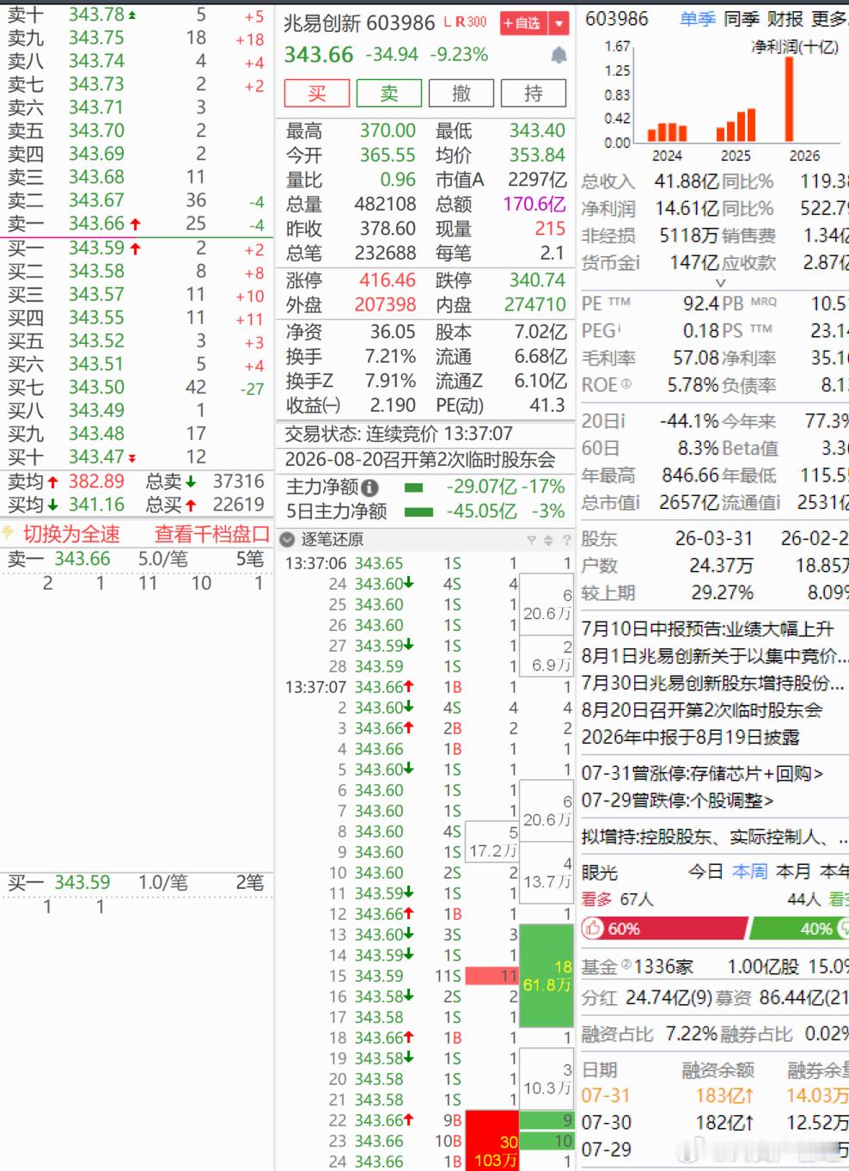Click the R margin-trading tag by the stock name

(x=461, y=22)
